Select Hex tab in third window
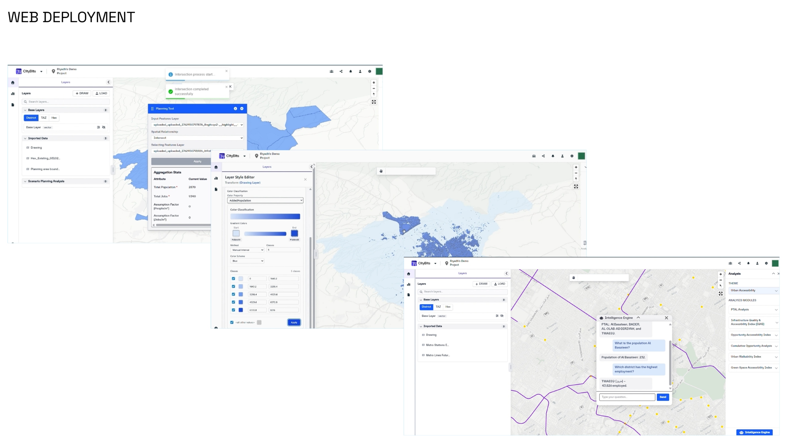Viewport: 787px width, 443px height. click(448, 307)
